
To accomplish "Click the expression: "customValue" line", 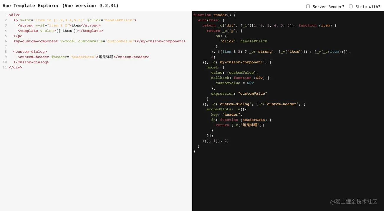I will pos(239,94).
